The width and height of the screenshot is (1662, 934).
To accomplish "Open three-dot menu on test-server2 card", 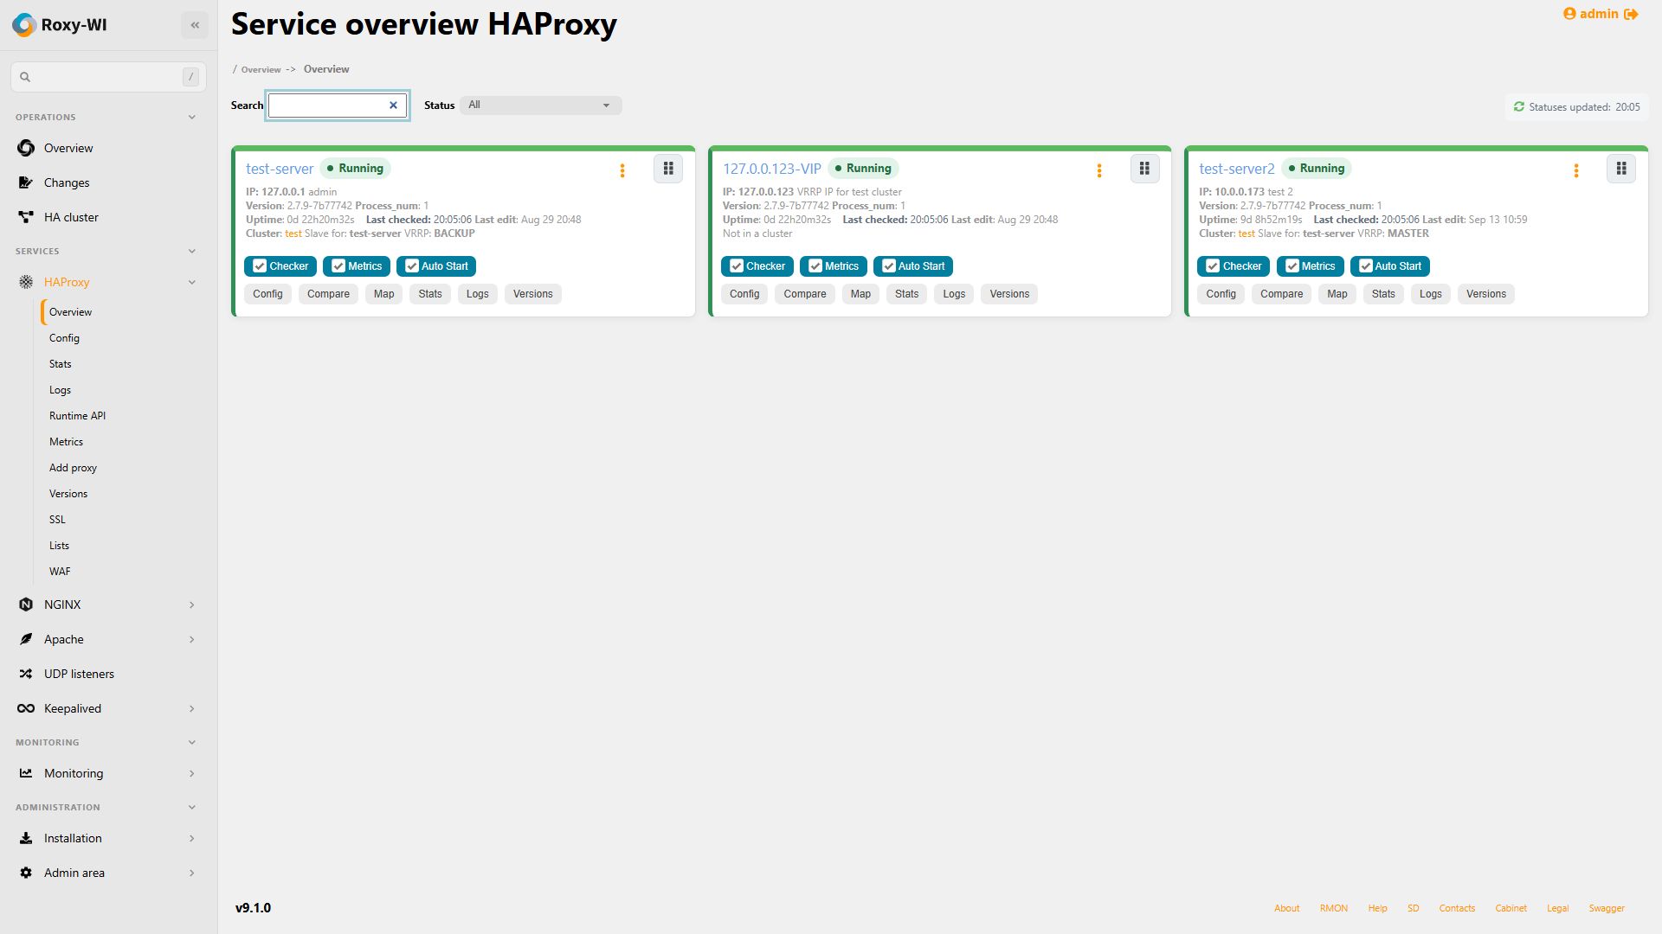I will (x=1576, y=170).
